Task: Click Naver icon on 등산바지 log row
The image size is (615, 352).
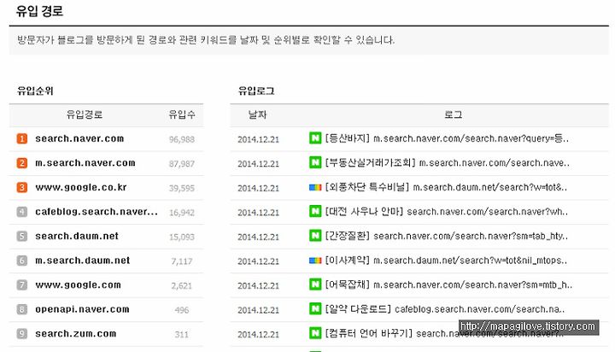Action: (315, 138)
